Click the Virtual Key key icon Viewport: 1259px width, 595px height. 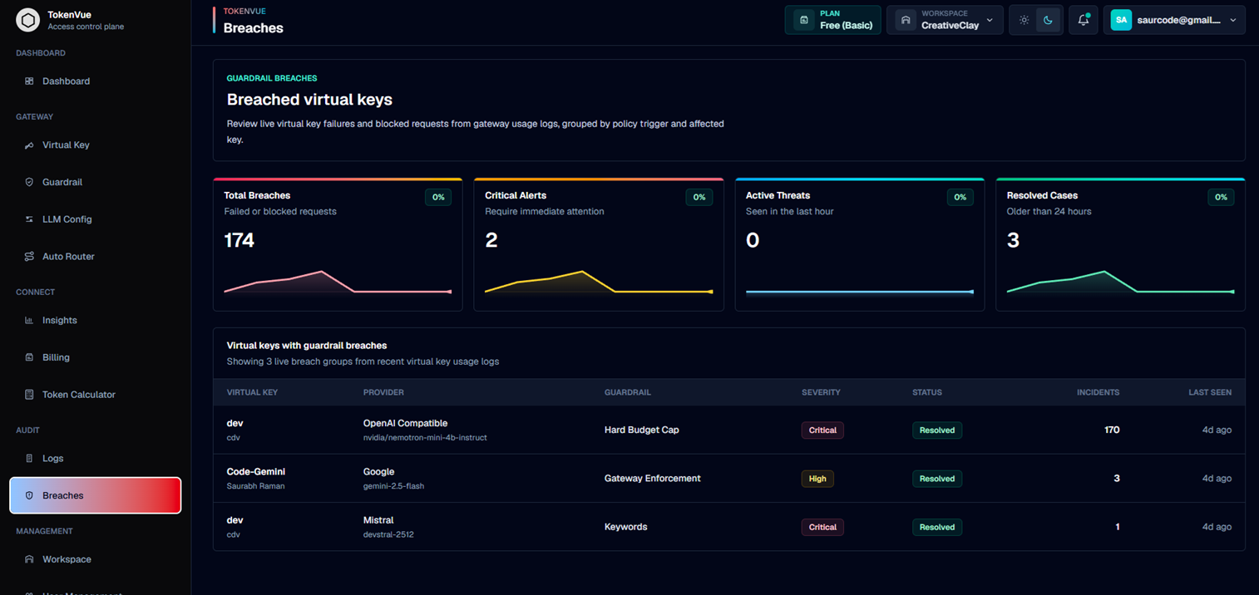[x=29, y=145]
